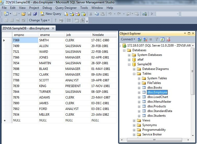
Task: Click the Undo arrow icon
Action: point(110,14)
